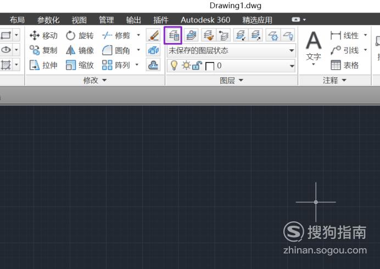Screen dimensions: 380x269
Task: Switch to the 管理 ribbon tab
Action: tap(107, 20)
